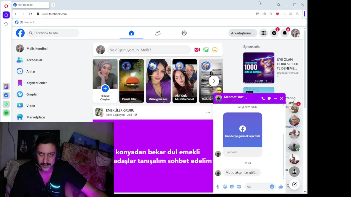Open the 1000 Deneme Bonusu sponsored ad
The width and height of the screenshot is (351, 197).
(259, 68)
